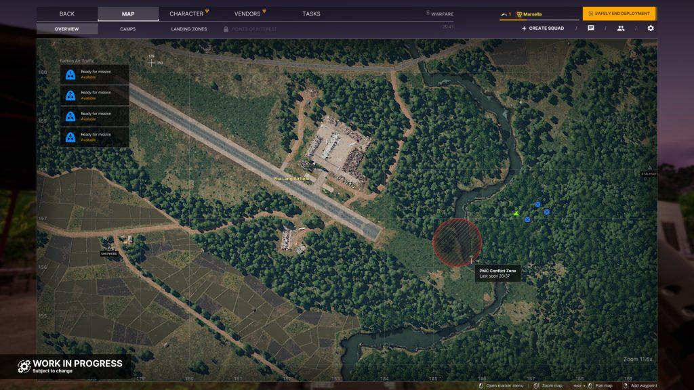Switch to the CAMPS tab
Viewport: 694px width, 390px height.
click(127, 28)
